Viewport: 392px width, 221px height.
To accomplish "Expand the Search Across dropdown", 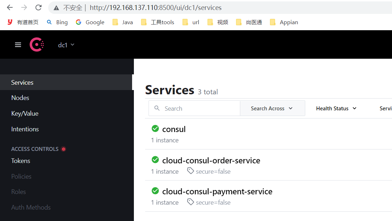I will (x=272, y=109).
